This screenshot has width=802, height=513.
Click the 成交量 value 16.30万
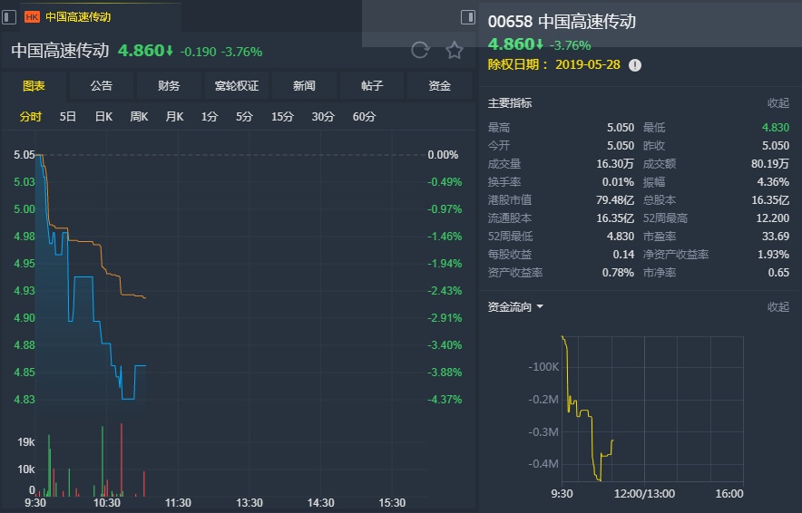tap(615, 163)
